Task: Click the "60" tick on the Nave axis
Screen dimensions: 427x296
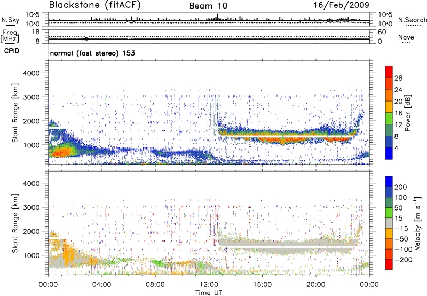Action: pos(382,32)
